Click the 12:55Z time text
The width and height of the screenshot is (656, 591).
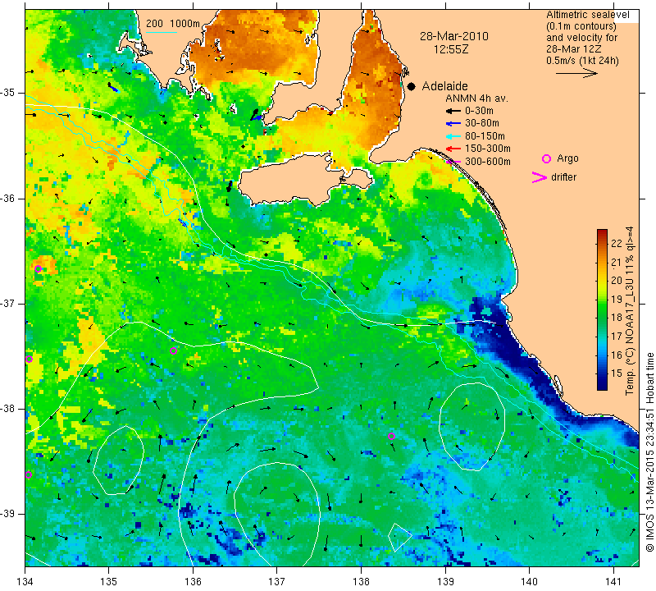click(451, 49)
